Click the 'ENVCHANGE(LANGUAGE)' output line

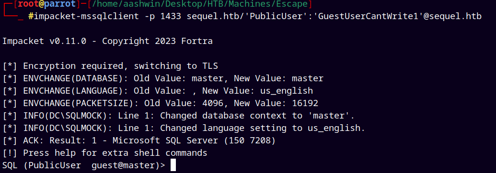point(158,91)
